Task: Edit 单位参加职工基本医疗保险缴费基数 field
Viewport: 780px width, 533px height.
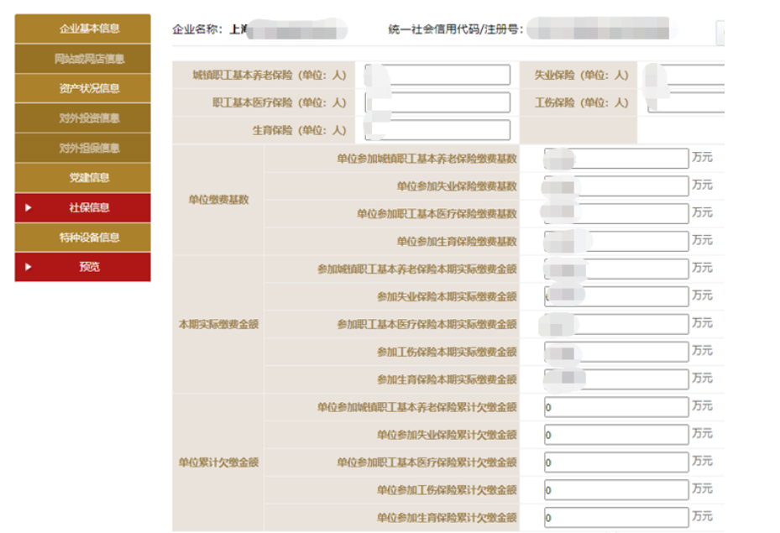Action: pyautogui.click(x=616, y=213)
